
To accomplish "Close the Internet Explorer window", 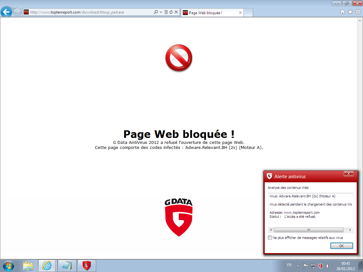I will pos(357,3).
